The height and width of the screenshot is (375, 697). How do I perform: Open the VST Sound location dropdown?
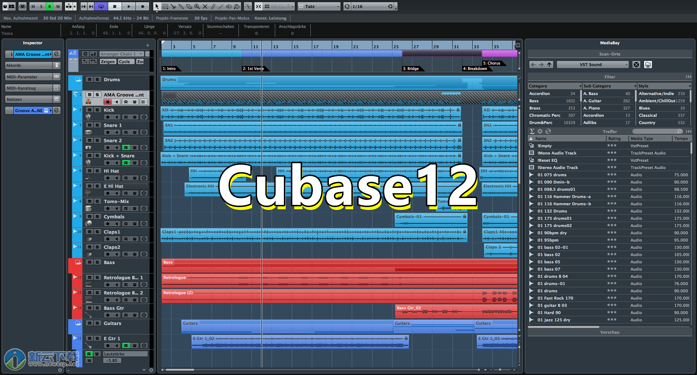pos(593,65)
